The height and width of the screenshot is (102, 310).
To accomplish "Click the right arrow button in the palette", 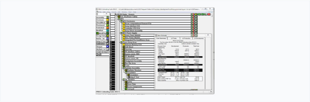I will pos(106,52).
